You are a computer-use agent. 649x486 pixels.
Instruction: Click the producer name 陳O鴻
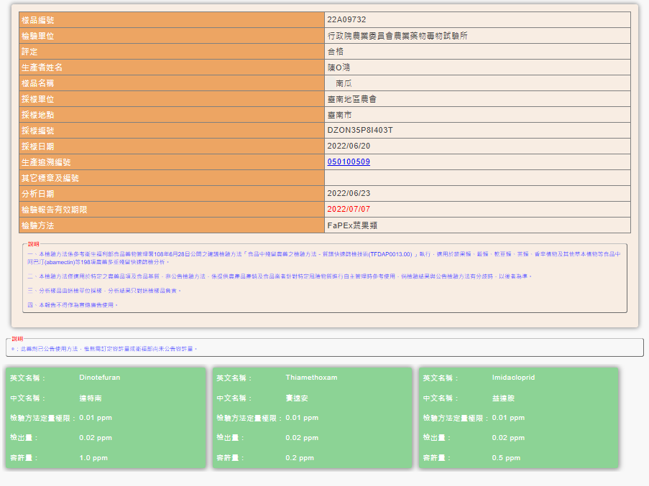(x=339, y=67)
